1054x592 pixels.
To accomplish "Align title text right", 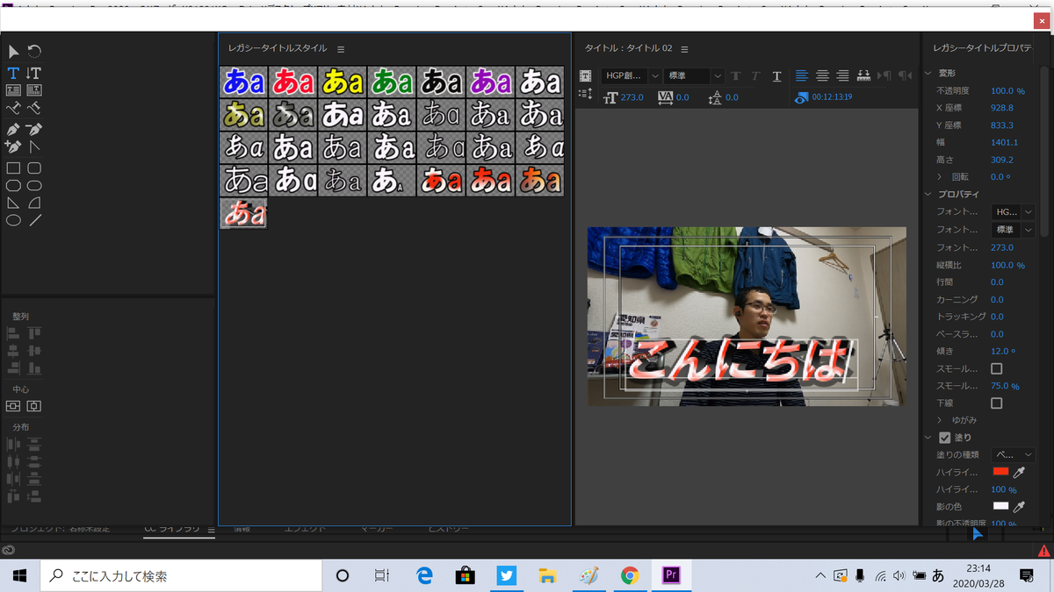I will (842, 76).
